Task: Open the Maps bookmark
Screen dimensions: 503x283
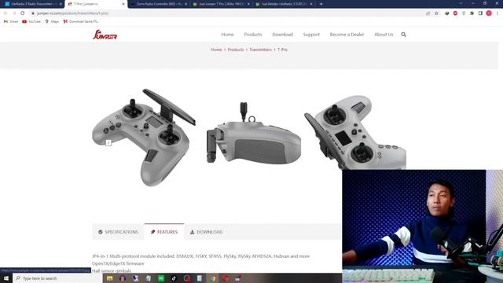Action: [x=52, y=21]
